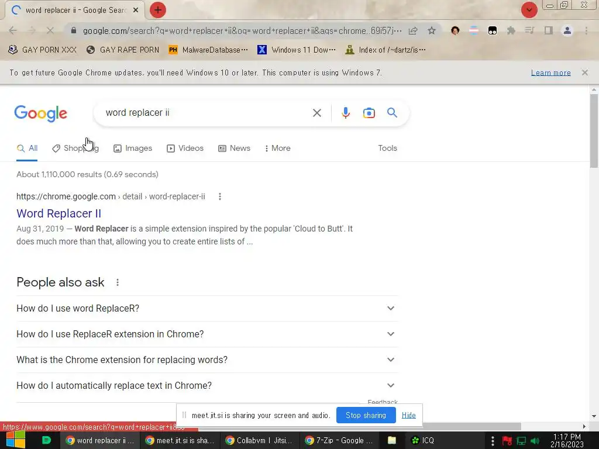Switch to the Videos tab
Screen dimensions: 599x449
pos(185,148)
